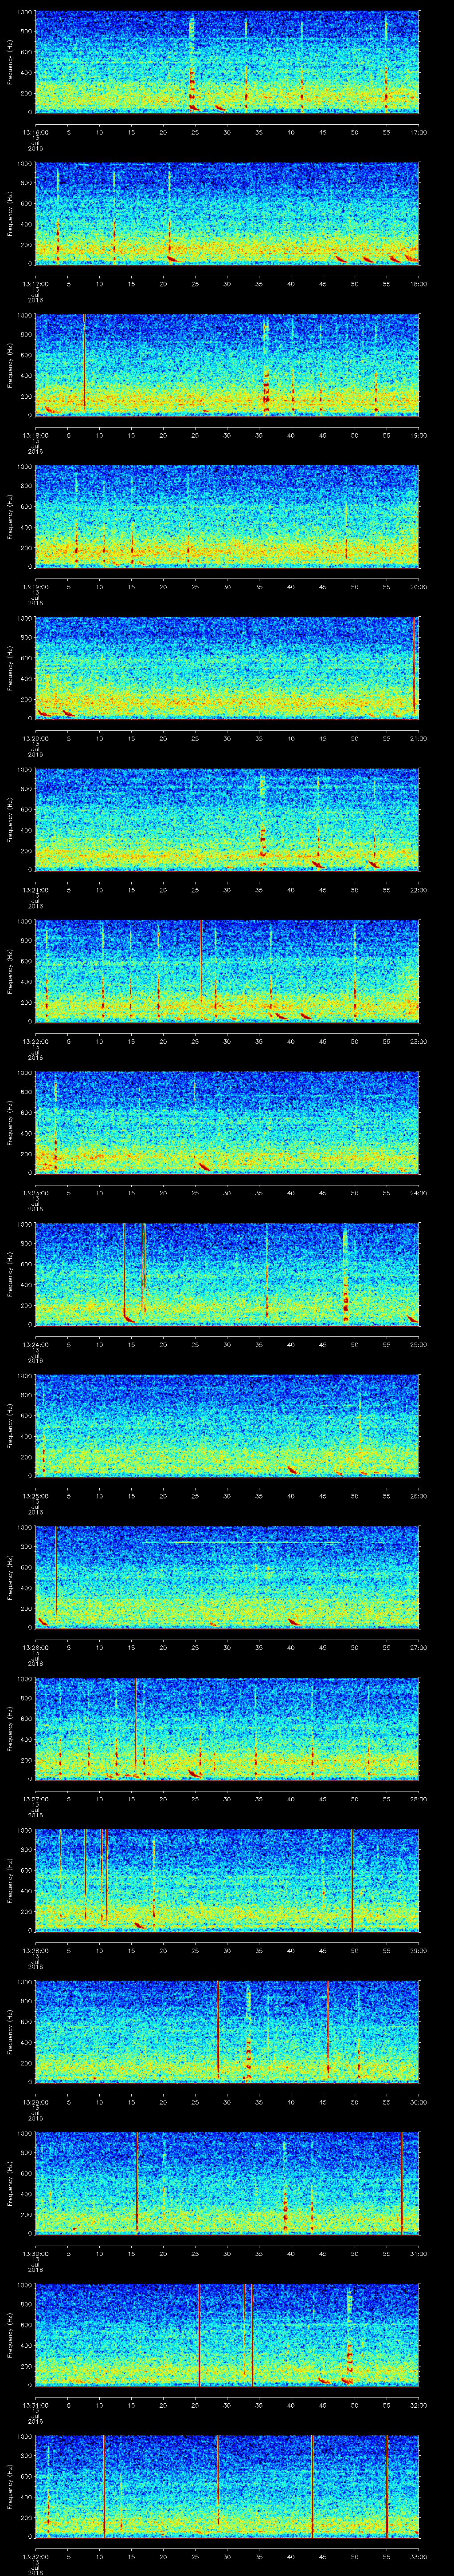
Task: Click the 26:00 end time label
Action: click(418, 1496)
